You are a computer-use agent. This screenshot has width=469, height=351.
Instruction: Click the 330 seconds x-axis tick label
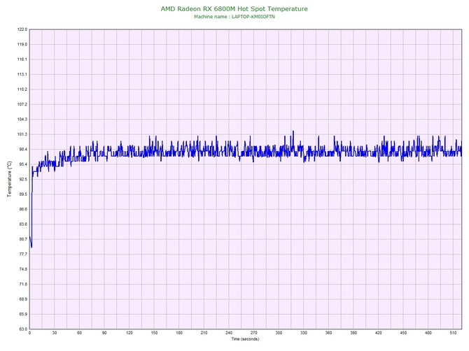pos(304,333)
